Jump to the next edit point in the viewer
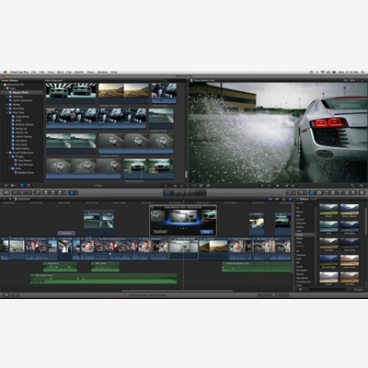This screenshot has height=368, width=368. tap(293, 186)
